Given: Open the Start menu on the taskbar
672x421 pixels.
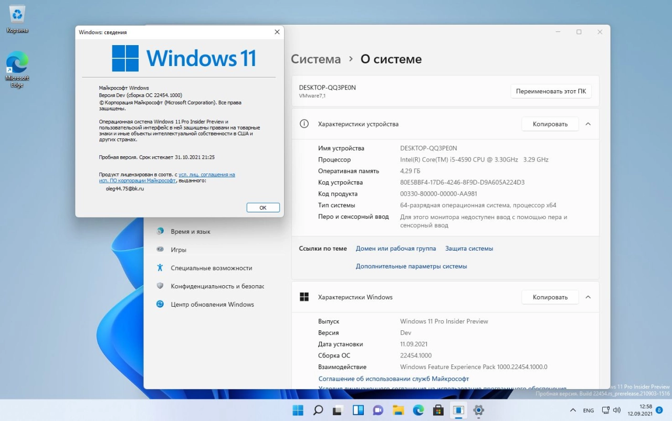Looking at the screenshot, I should click(x=298, y=410).
